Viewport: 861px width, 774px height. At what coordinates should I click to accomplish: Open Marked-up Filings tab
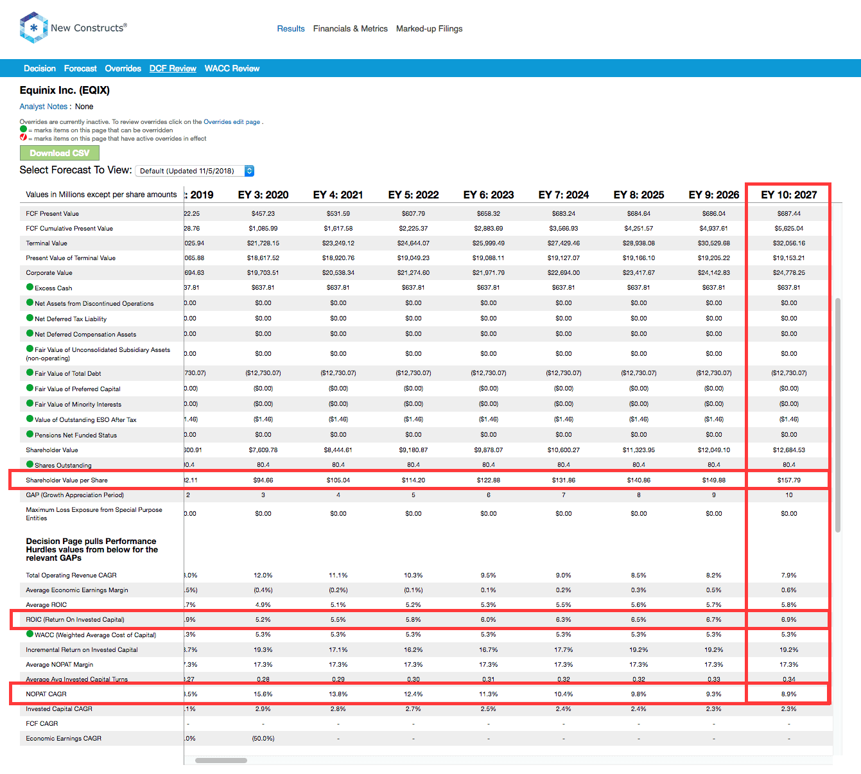(430, 29)
